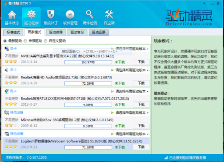The height and width of the screenshot is (162, 224).
Task: Click the Logitech 其他设备 device icon
Action: click(x=7, y=134)
